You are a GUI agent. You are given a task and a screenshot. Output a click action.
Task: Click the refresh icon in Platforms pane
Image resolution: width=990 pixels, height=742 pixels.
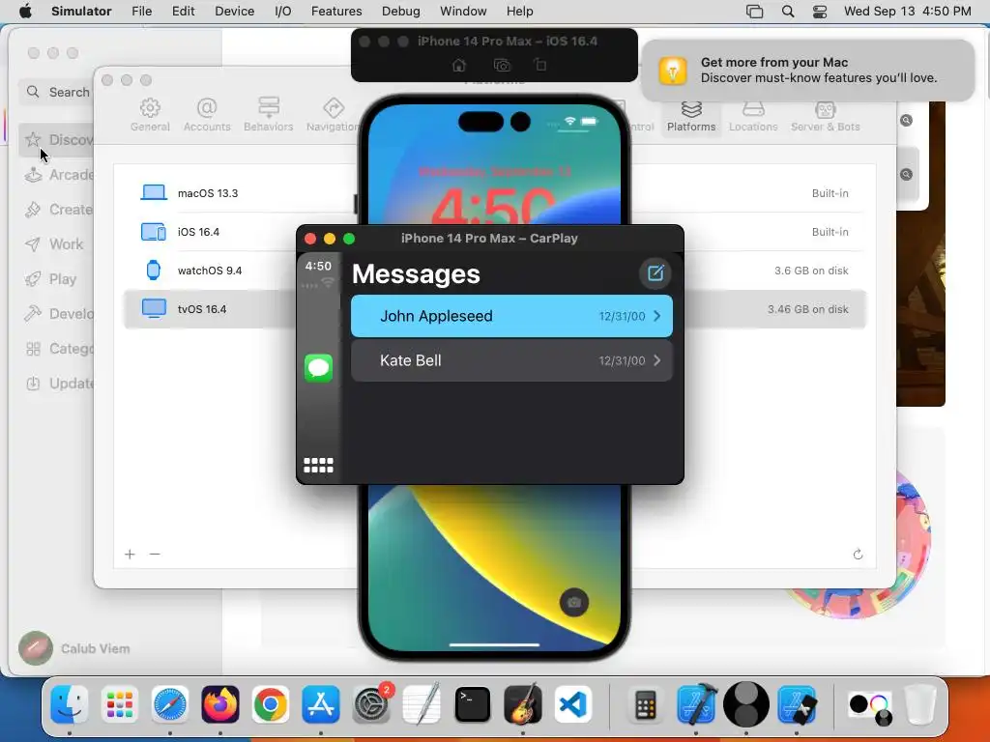point(858,554)
